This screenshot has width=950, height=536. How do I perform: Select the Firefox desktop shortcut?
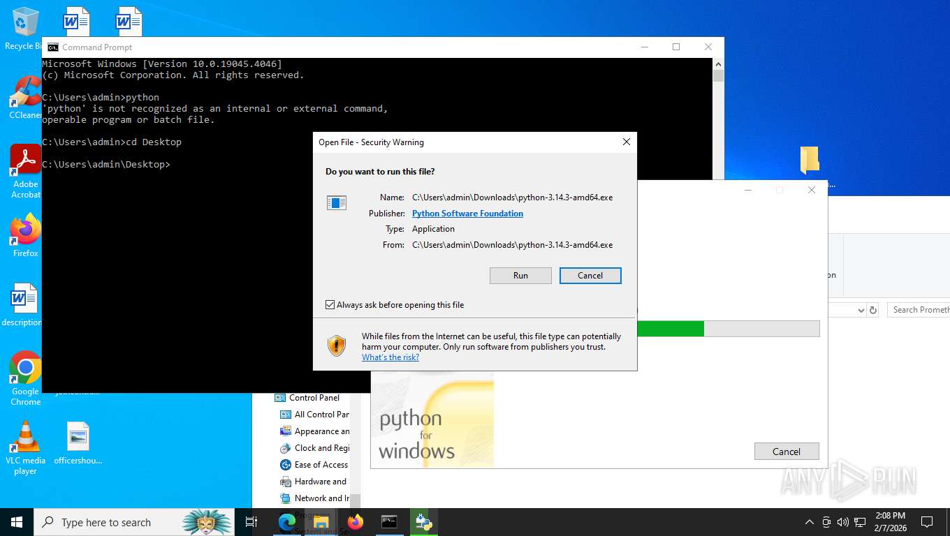[26, 236]
